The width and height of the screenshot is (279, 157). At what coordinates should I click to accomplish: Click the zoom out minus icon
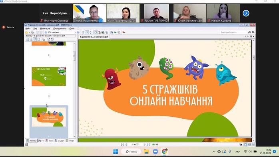coord(46,32)
